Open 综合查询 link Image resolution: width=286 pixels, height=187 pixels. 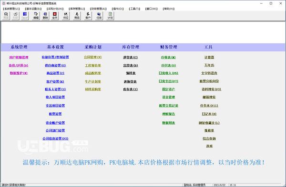[209, 138]
